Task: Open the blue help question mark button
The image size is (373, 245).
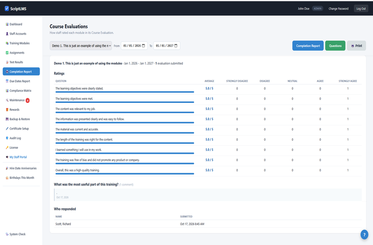Action: coord(364,235)
